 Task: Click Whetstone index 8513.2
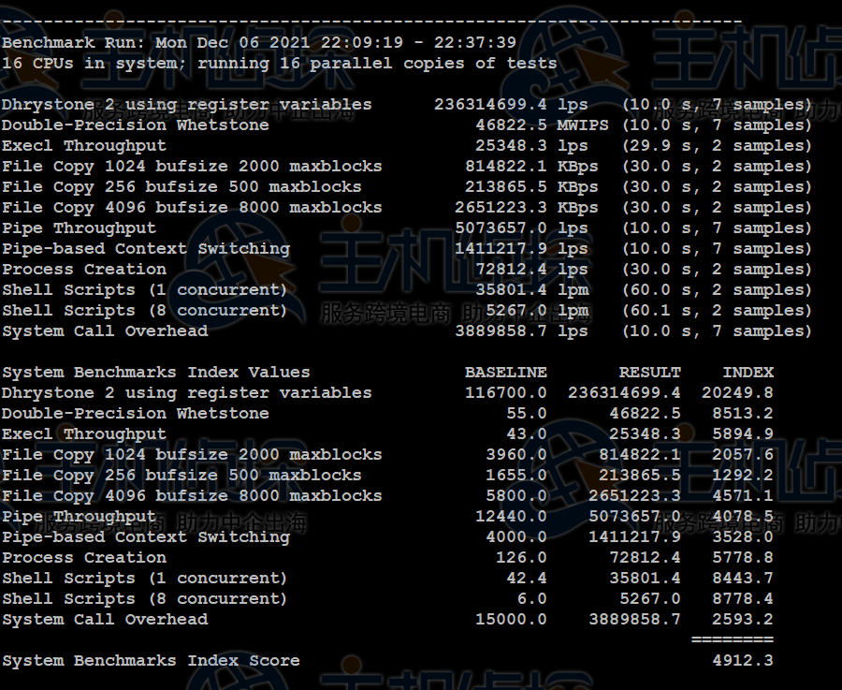click(x=743, y=413)
